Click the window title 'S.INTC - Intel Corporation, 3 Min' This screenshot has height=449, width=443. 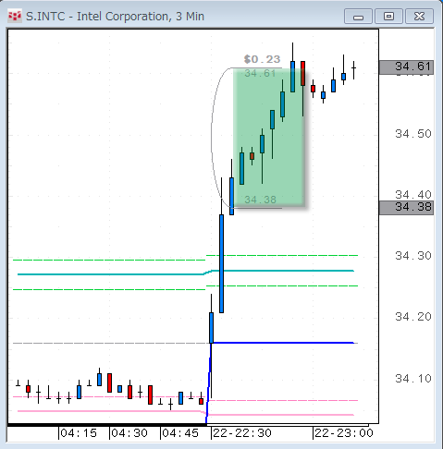115,17
